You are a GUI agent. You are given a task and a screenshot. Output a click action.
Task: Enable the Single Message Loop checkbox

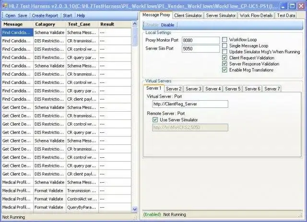tap(224, 46)
